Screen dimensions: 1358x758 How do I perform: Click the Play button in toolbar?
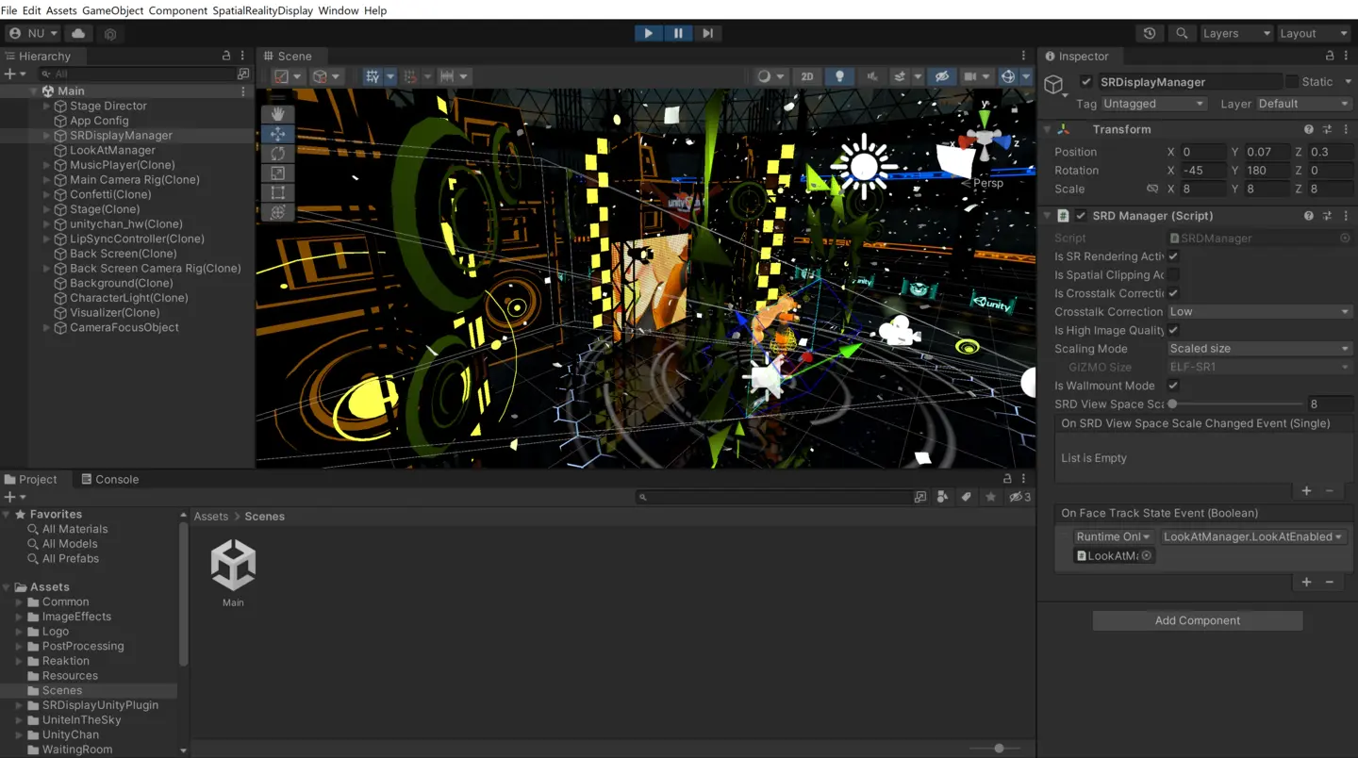[x=648, y=33]
